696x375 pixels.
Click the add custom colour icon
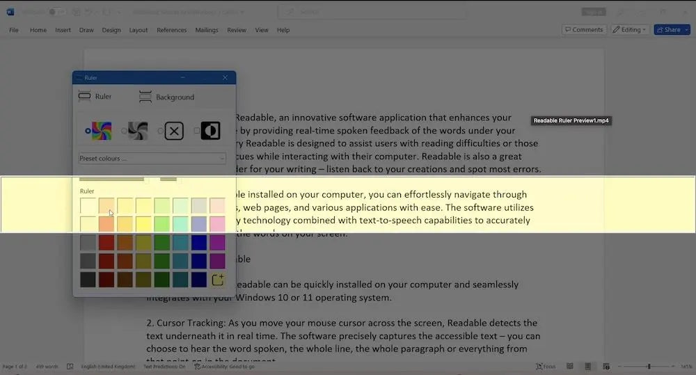(218, 280)
